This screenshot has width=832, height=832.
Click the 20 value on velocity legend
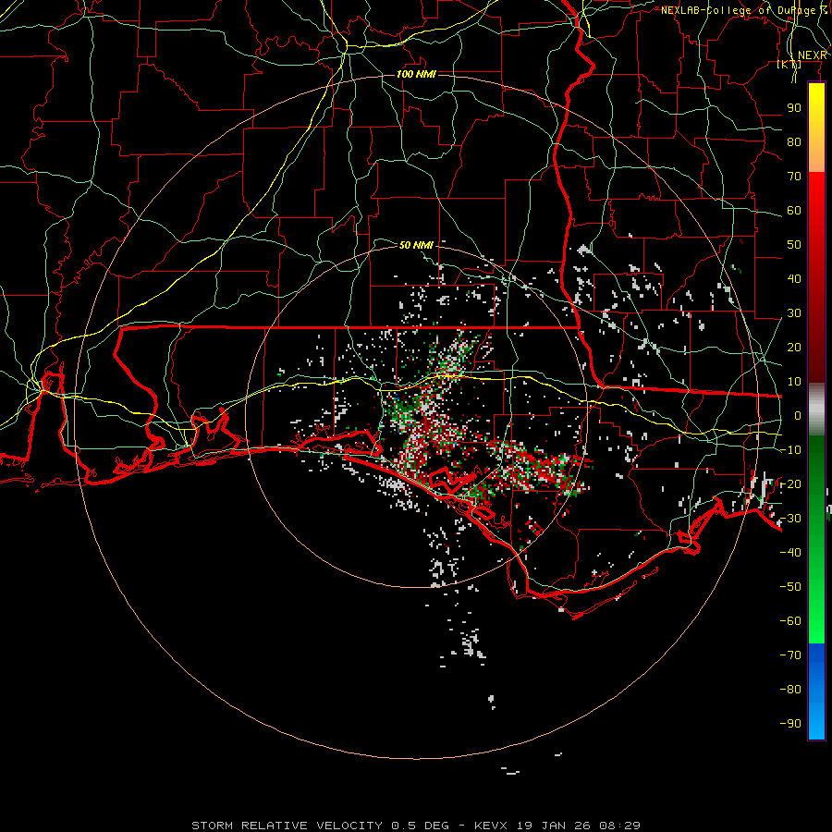pyautogui.click(x=794, y=348)
